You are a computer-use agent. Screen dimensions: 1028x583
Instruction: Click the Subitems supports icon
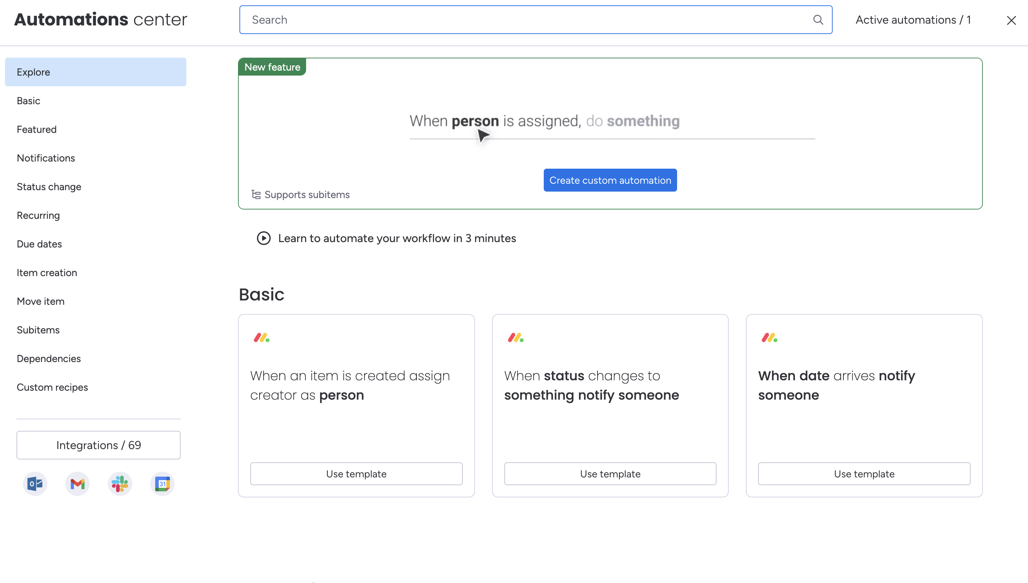pyautogui.click(x=256, y=194)
